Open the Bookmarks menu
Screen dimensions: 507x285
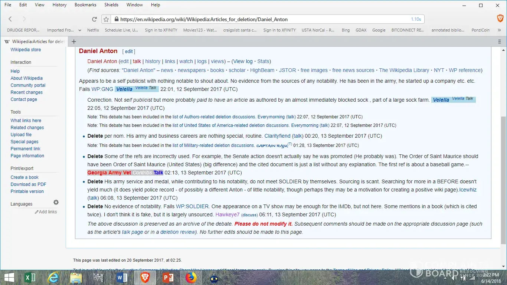[x=85, y=5]
